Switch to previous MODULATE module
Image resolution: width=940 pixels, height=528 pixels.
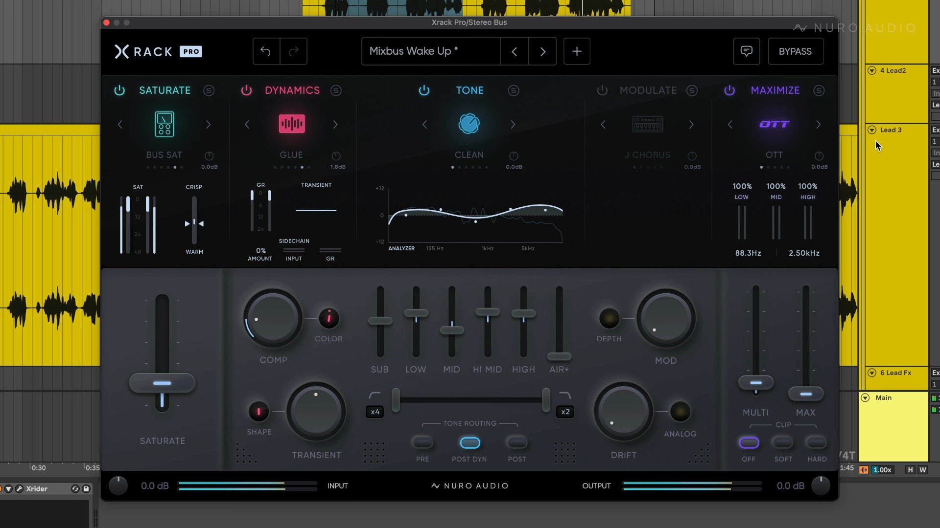click(603, 125)
